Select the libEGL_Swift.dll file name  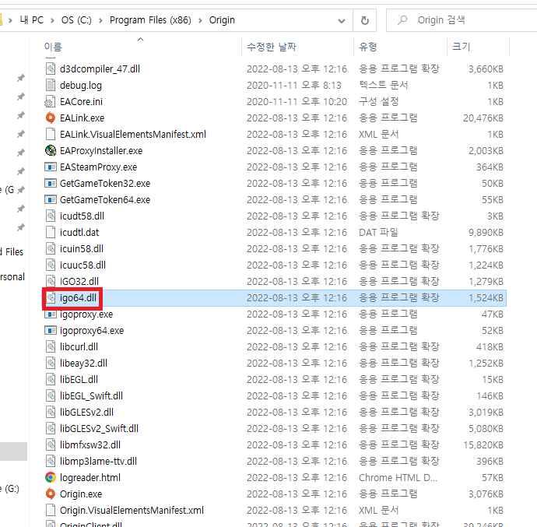(x=91, y=395)
